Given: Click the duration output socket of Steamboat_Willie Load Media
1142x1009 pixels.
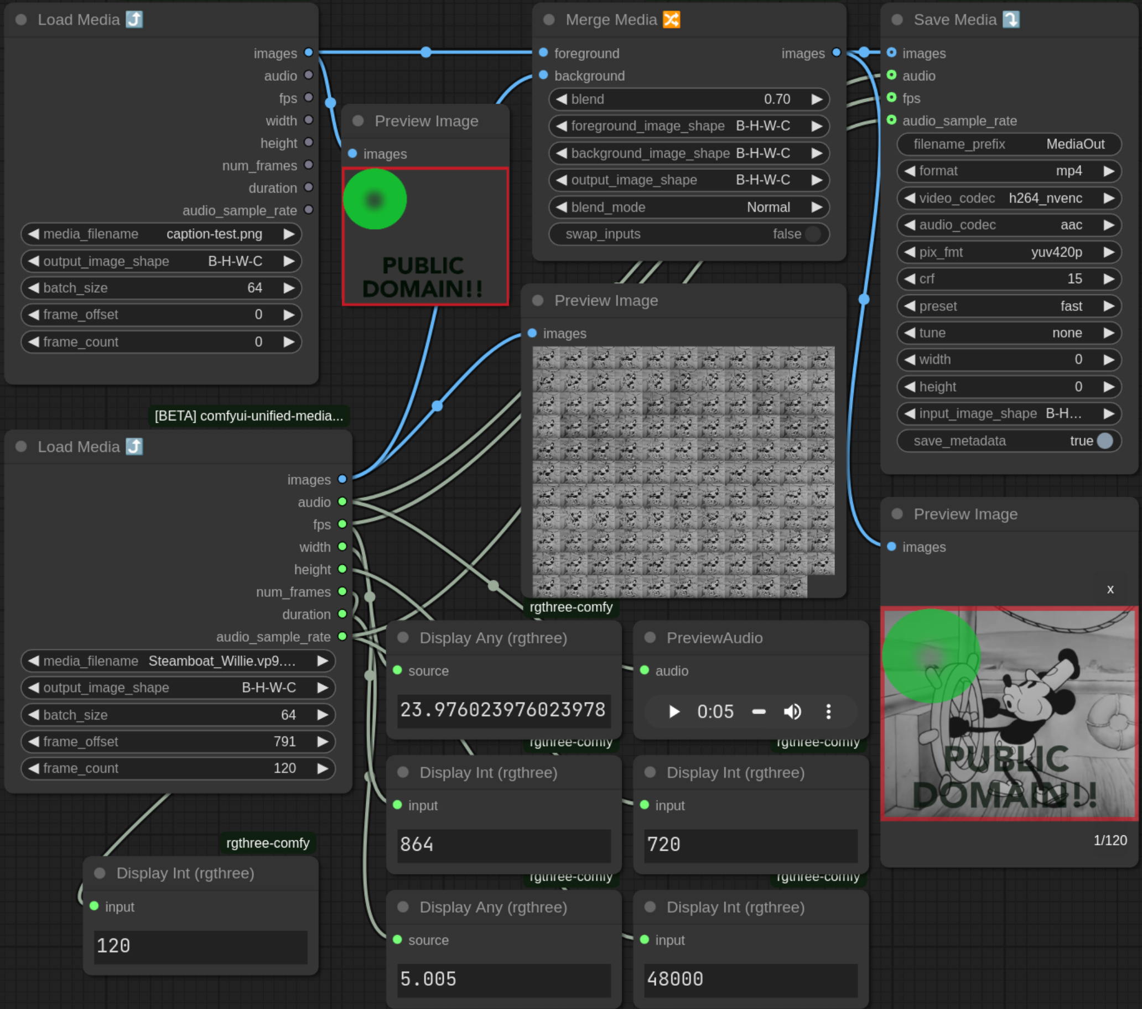Looking at the screenshot, I should pyautogui.click(x=342, y=614).
